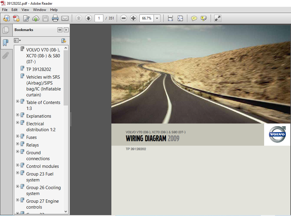
Task: Expand the Relays bookmark
Action: coord(18,144)
